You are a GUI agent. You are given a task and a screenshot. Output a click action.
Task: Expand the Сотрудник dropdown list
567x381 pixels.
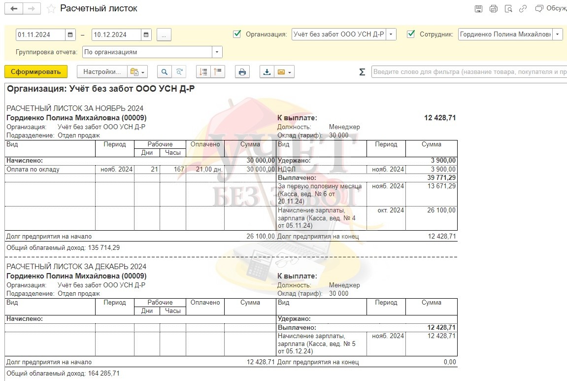(x=558, y=35)
